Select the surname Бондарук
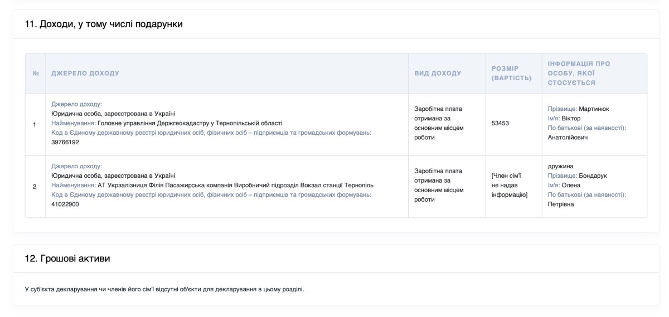Image resolution: width=669 pixels, height=317 pixels. (x=593, y=175)
